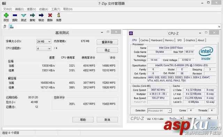
Task: Switch to the About tab in CPU-Z
Action: click(201, 40)
